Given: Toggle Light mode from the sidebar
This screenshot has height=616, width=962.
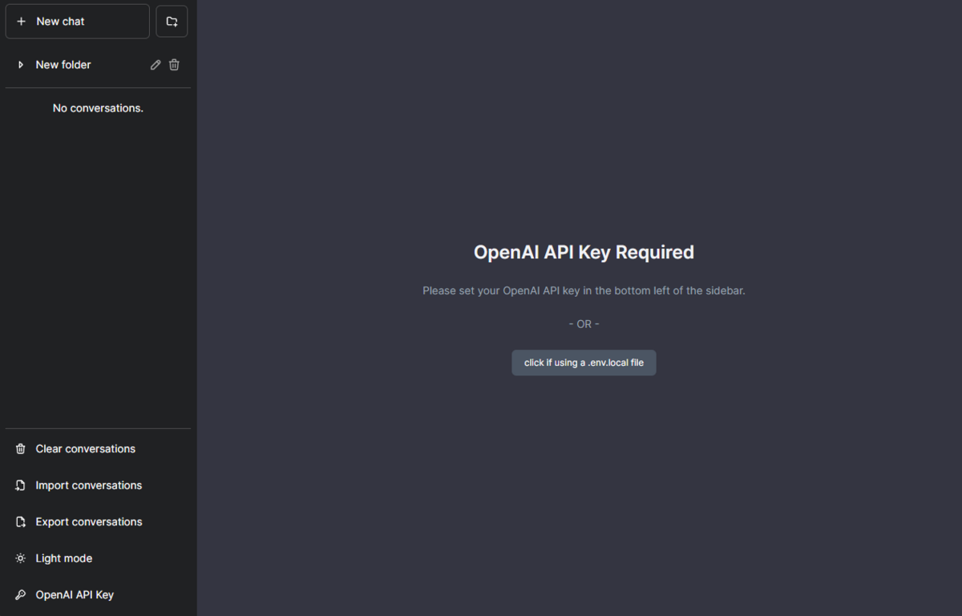Looking at the screenshot, I should (x=63, y=557).
